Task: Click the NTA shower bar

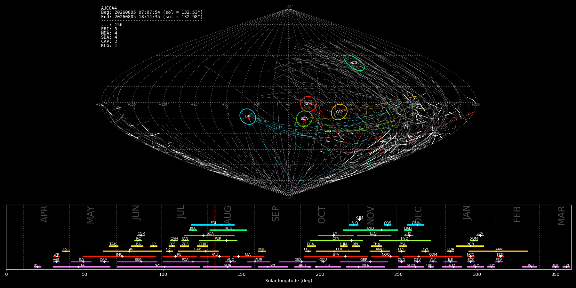Action: click(365, 267)
